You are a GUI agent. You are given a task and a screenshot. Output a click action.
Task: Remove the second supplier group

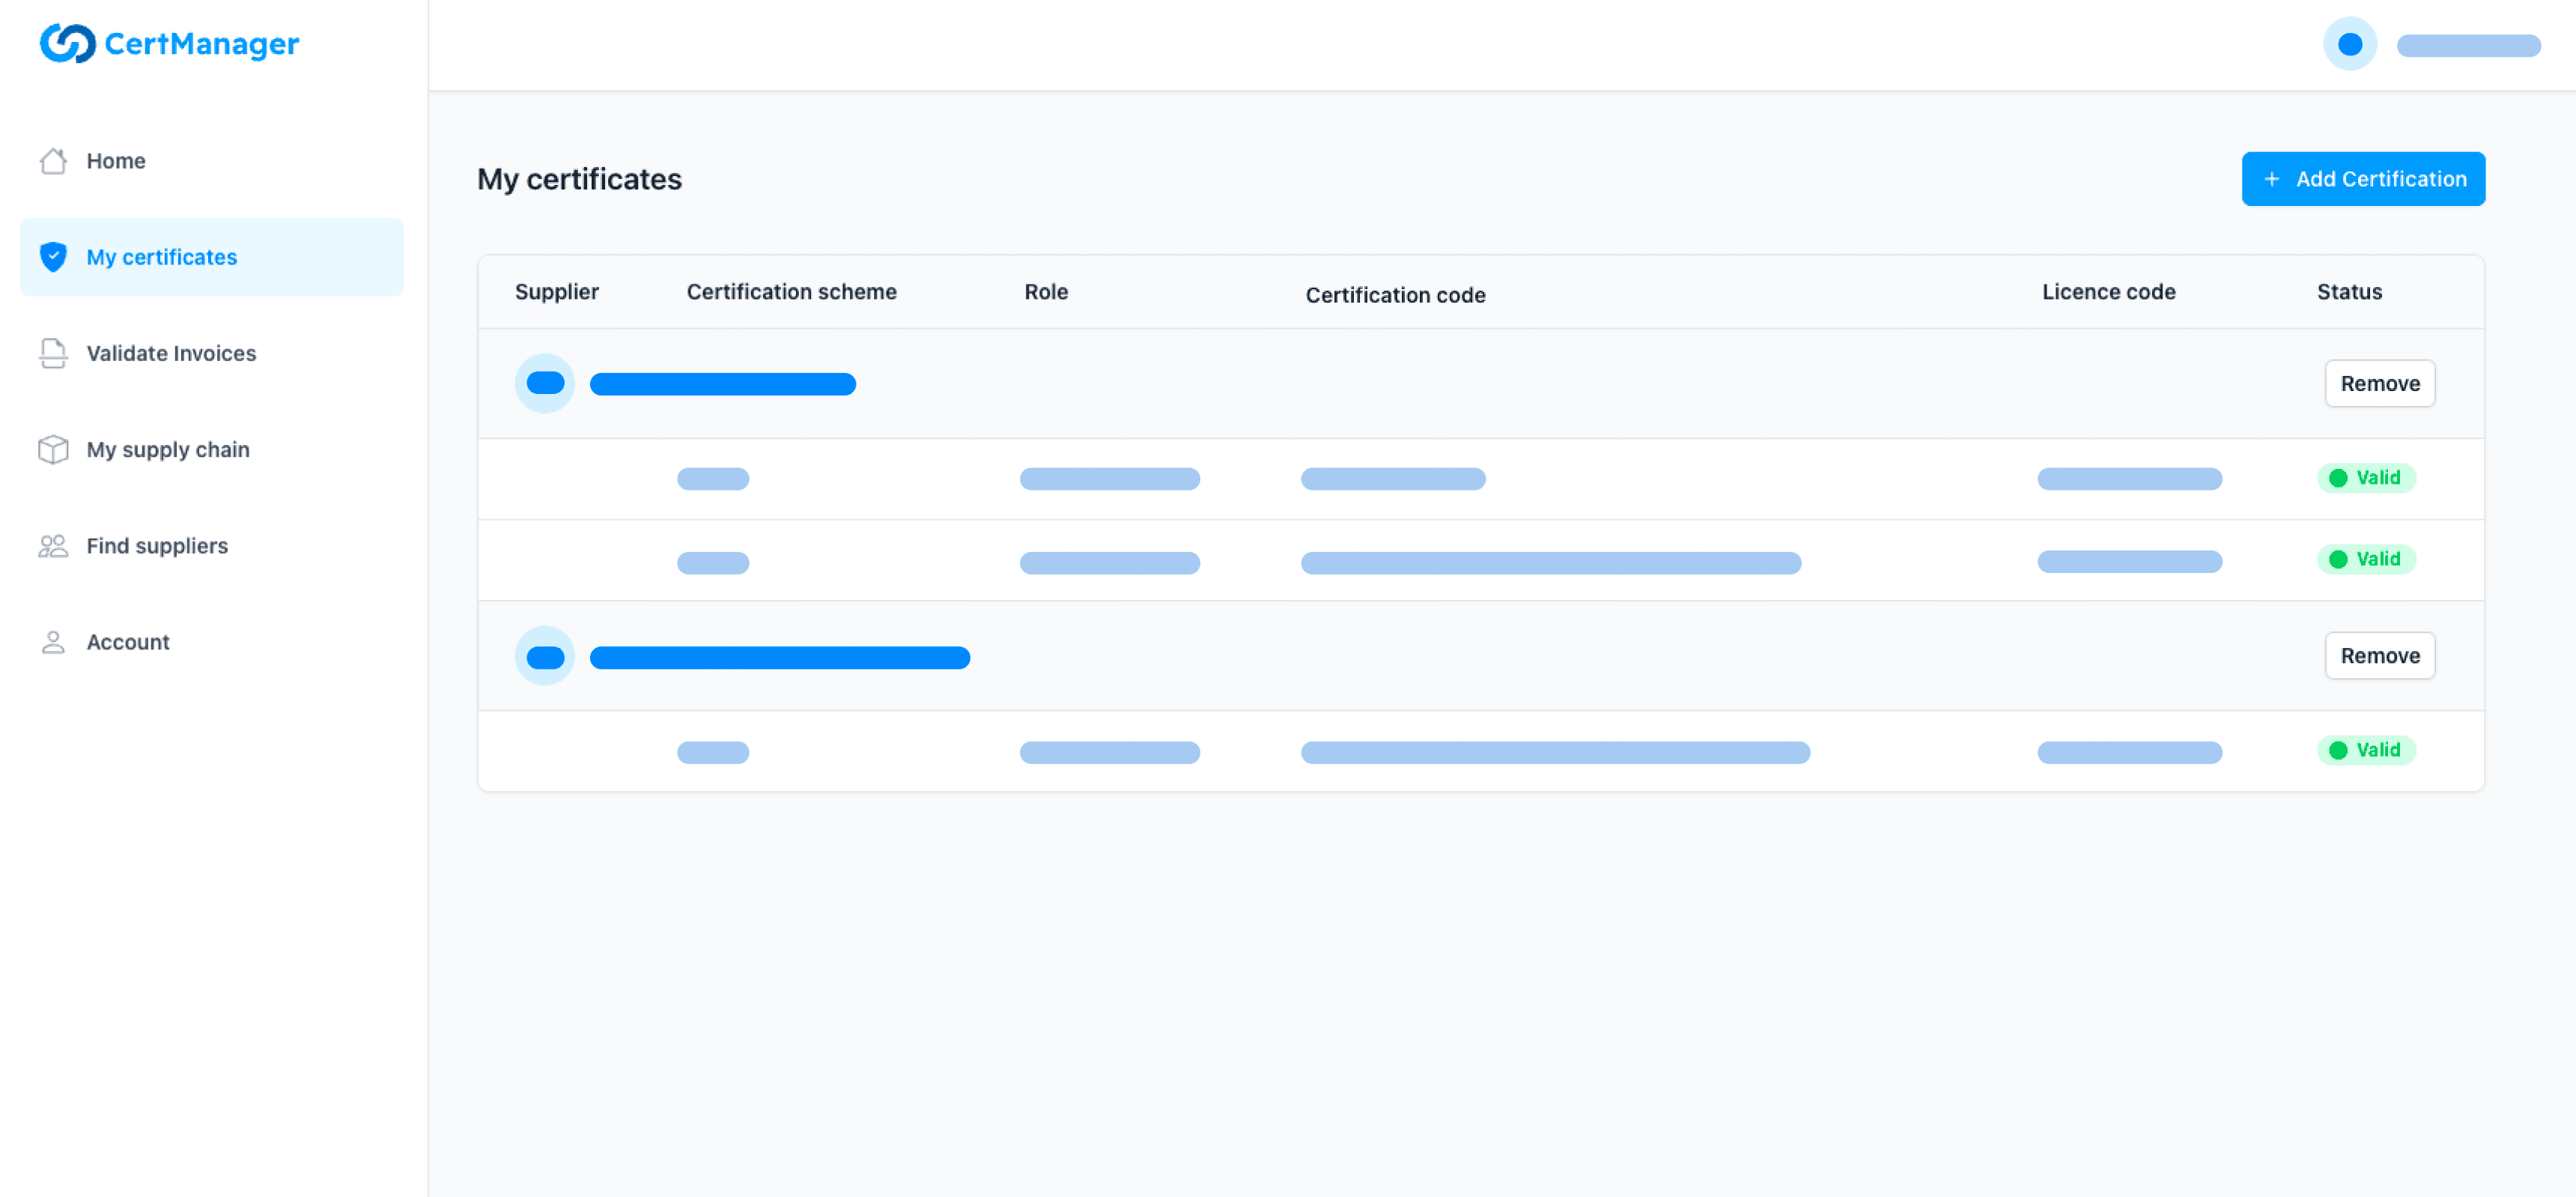[2379, 656]
